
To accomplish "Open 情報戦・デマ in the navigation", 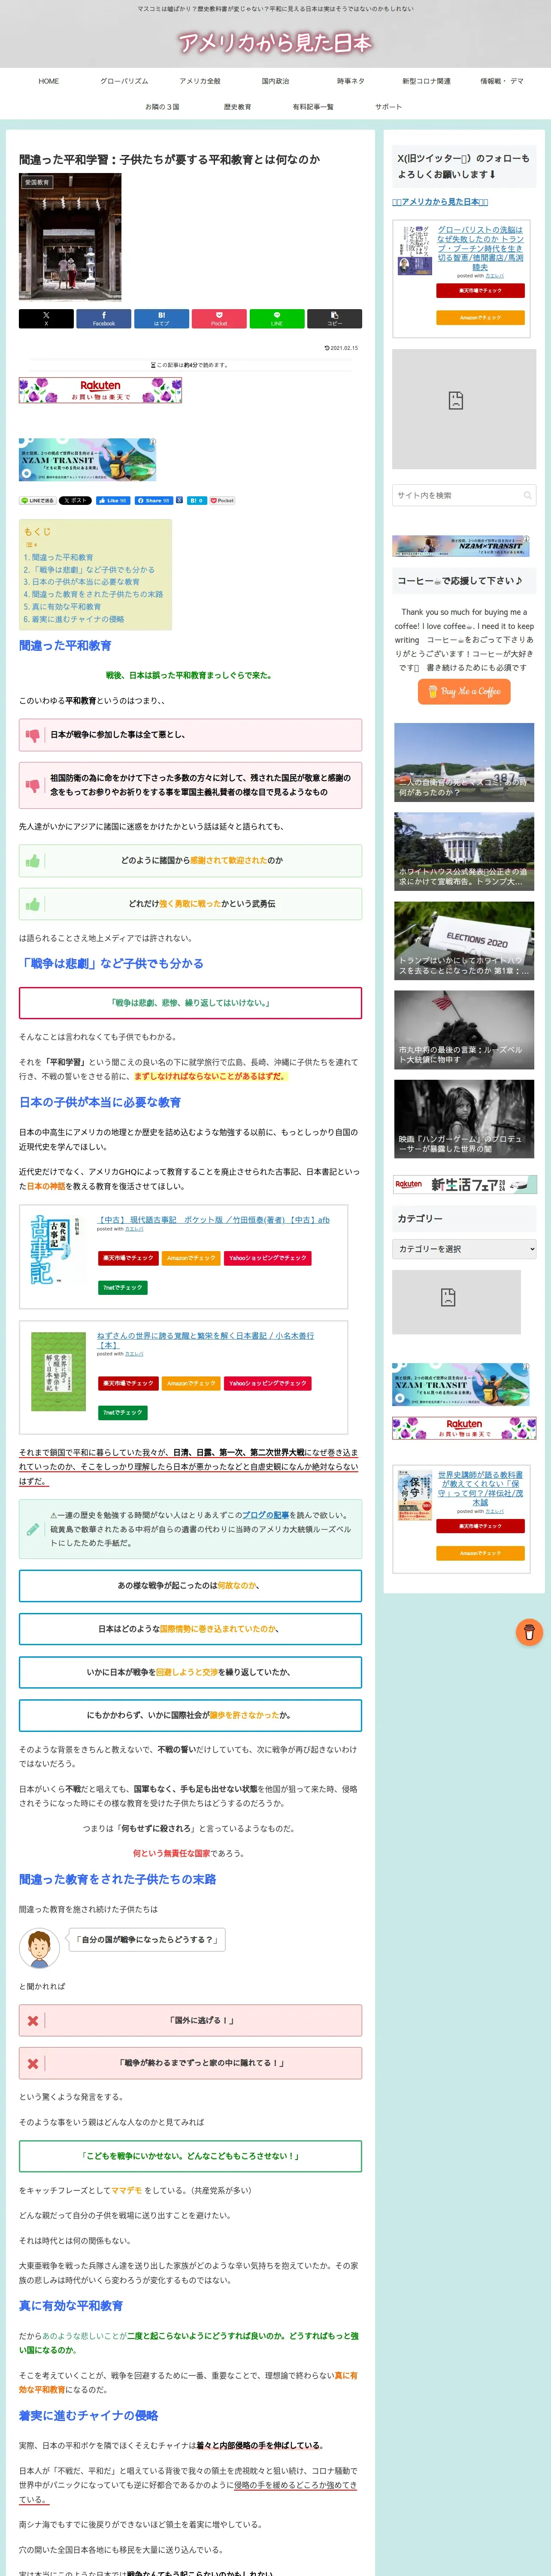I will click(502, 81).
